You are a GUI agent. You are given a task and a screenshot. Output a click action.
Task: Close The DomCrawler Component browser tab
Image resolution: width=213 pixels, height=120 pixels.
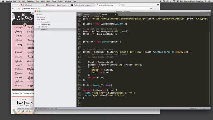coord(94,5)
